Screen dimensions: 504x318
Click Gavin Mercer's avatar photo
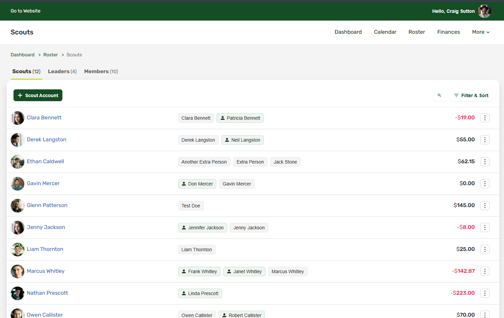pos(18,184)
